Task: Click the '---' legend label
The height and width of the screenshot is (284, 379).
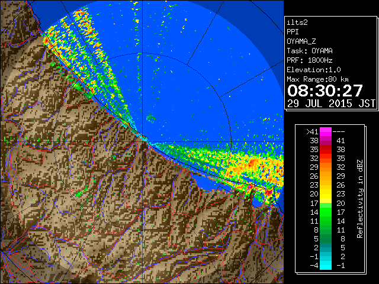Action: click(339, 132)
